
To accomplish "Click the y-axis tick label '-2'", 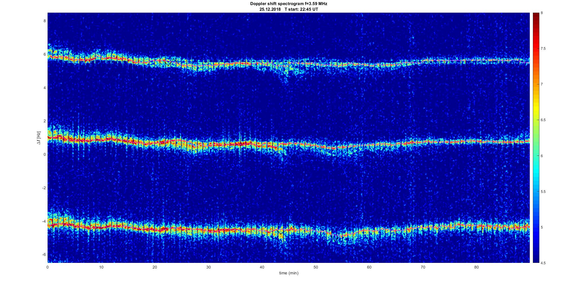I will [44, 188].
